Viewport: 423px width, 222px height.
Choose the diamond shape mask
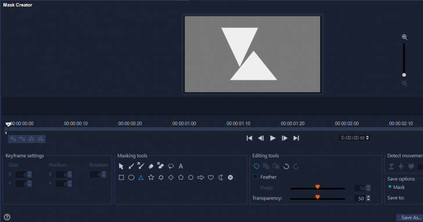click(x=171, y=177)
